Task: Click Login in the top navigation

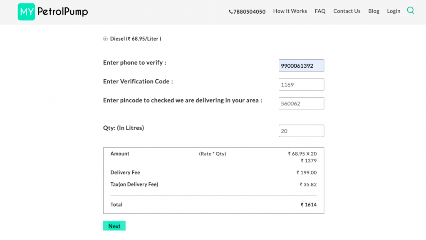Action: [x=393, y=11]
